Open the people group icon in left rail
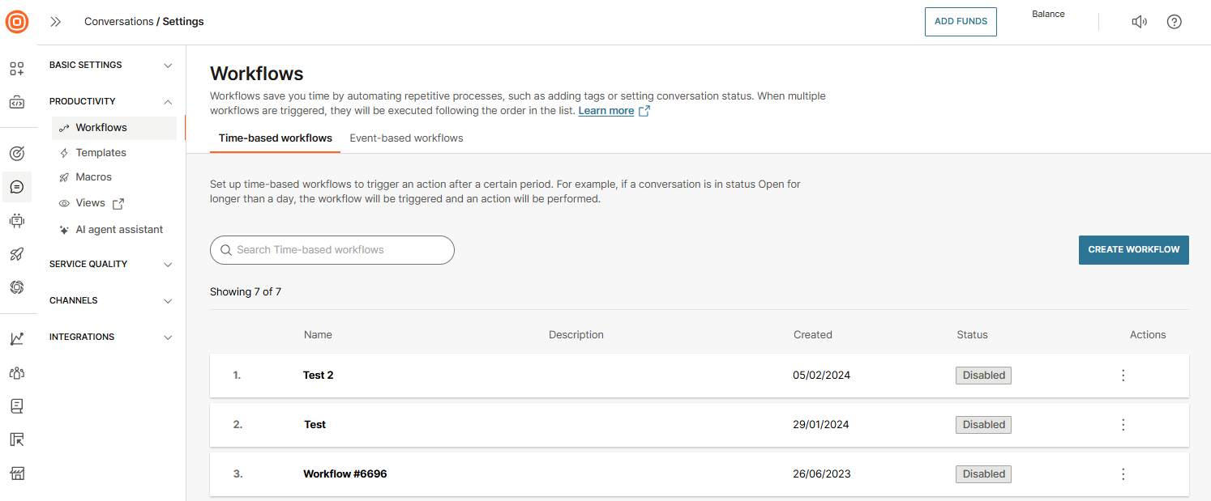 17,373
